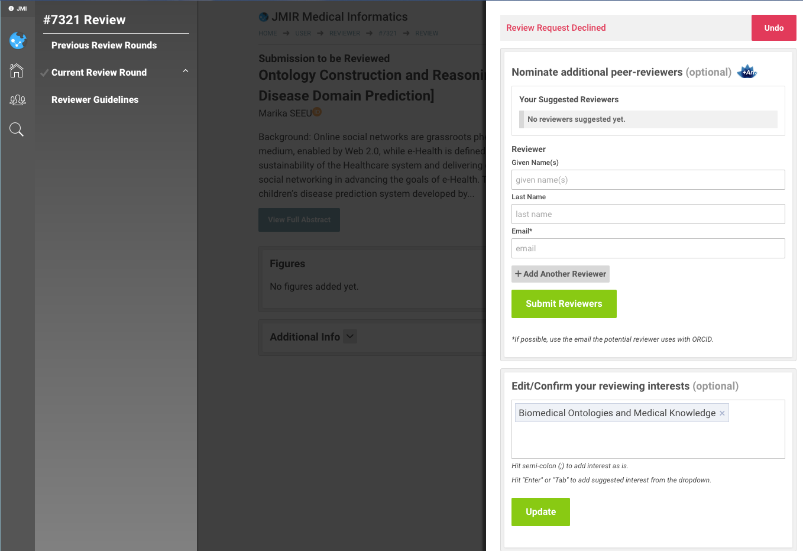Image resolution: width=803 pixels, height=551 pixels.
Task: Remove the Biomedical Ontologies interest tag
Action: (x=722, y=413)
